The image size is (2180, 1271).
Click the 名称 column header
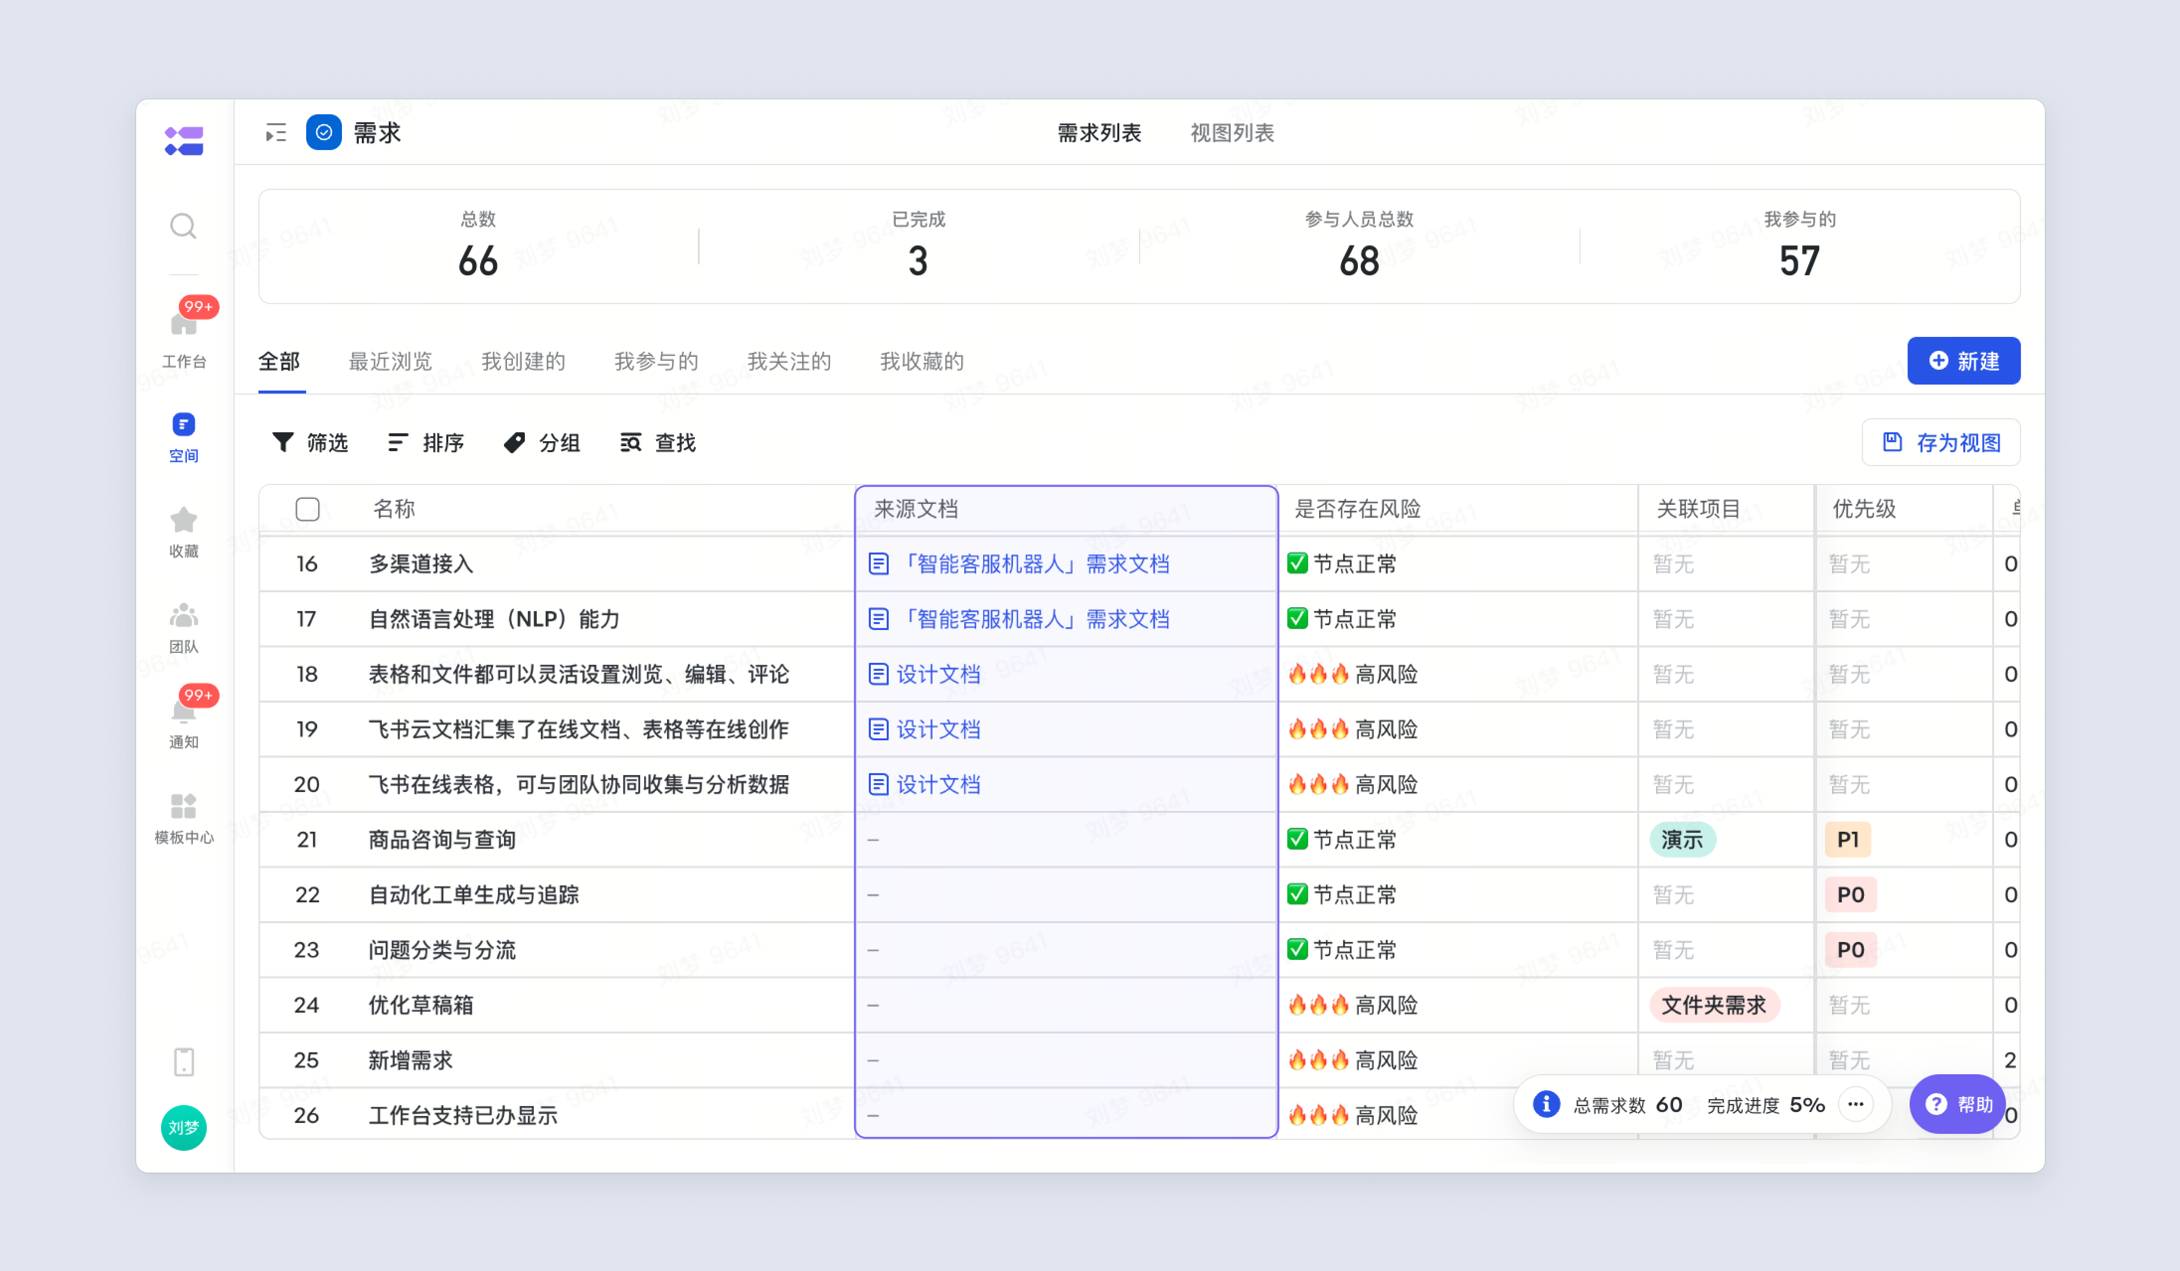[x=395, y=509]
